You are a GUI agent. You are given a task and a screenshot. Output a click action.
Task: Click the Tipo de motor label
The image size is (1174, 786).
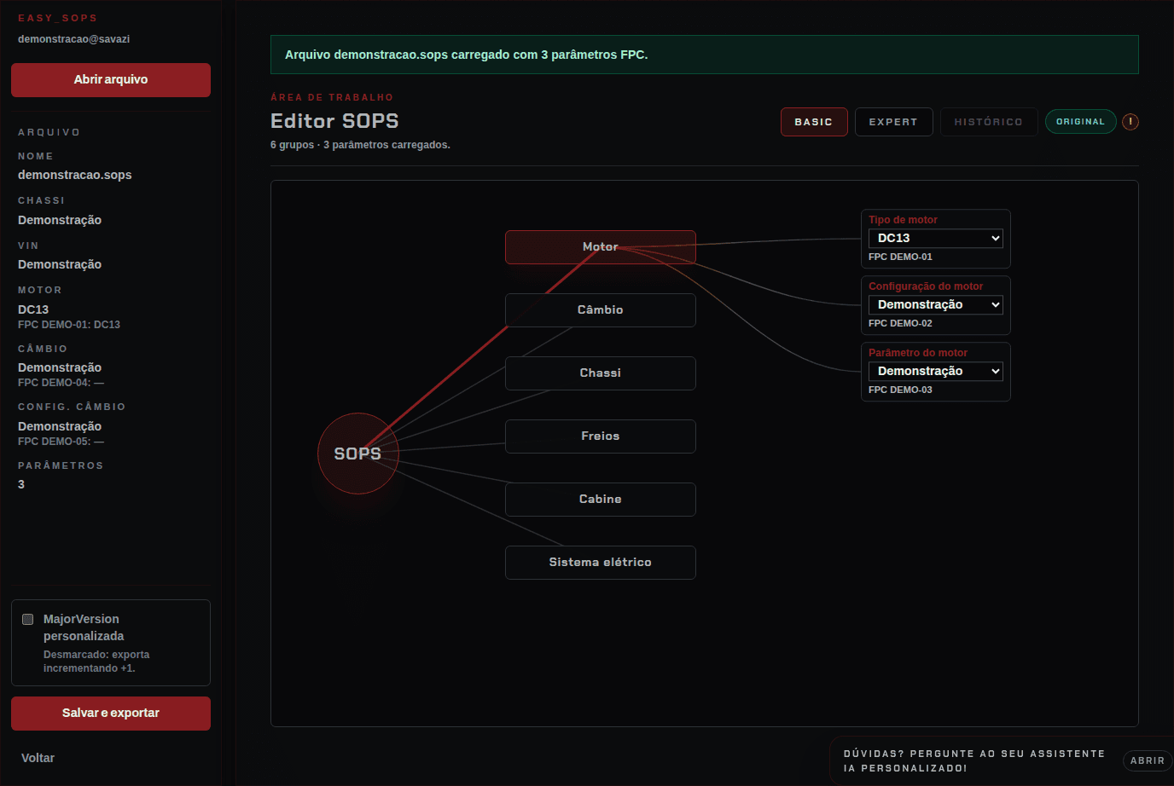(x=903, y=220)
